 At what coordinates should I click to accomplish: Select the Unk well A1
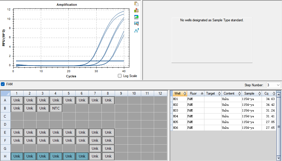click(17, 100)
